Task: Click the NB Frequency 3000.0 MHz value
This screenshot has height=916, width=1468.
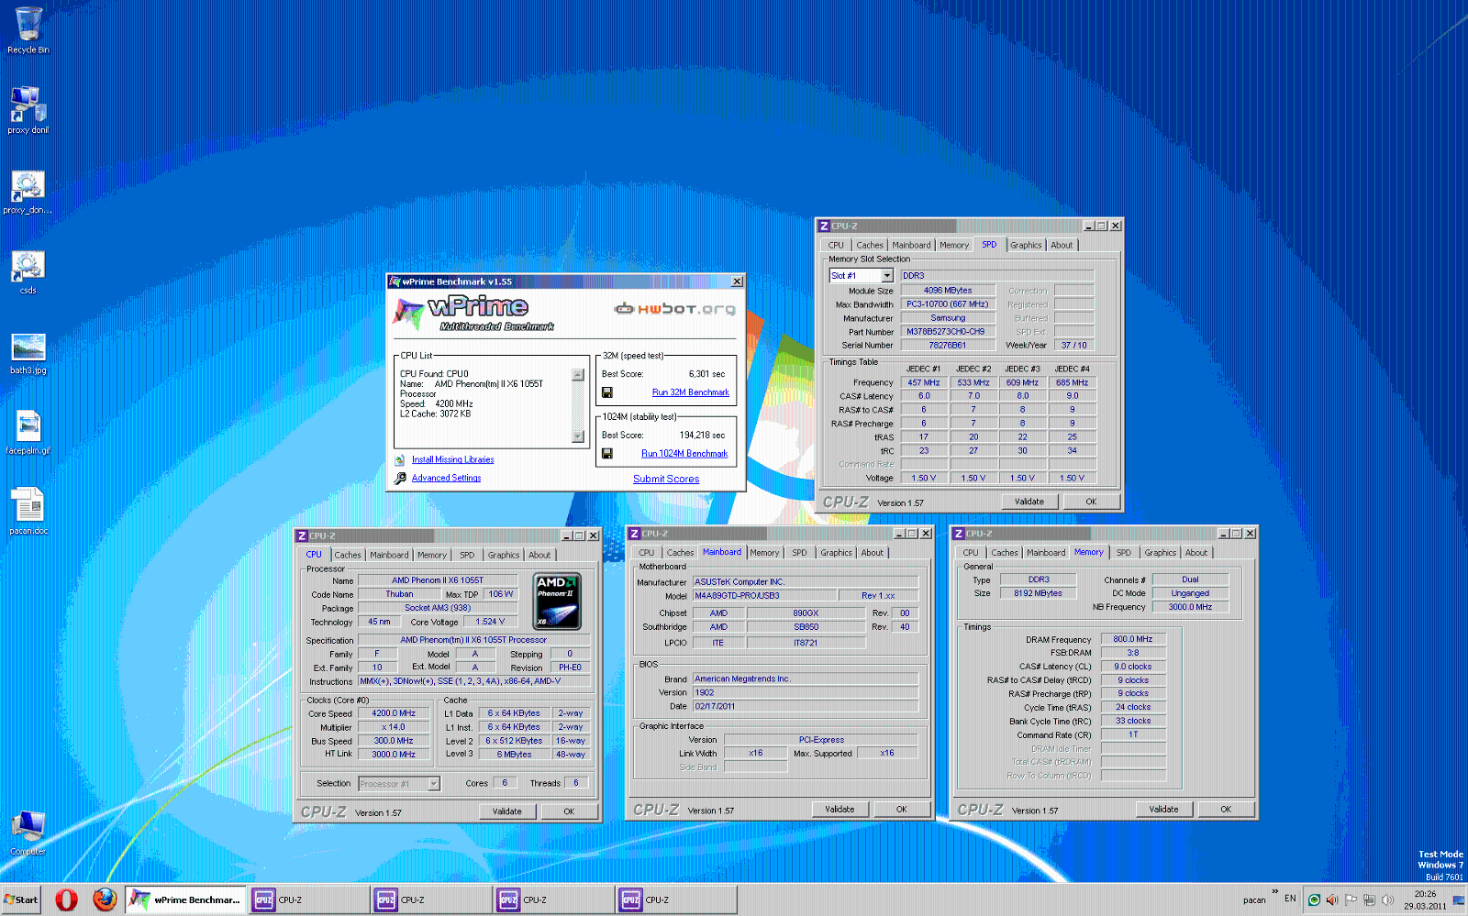Action: pos(1190,607)
